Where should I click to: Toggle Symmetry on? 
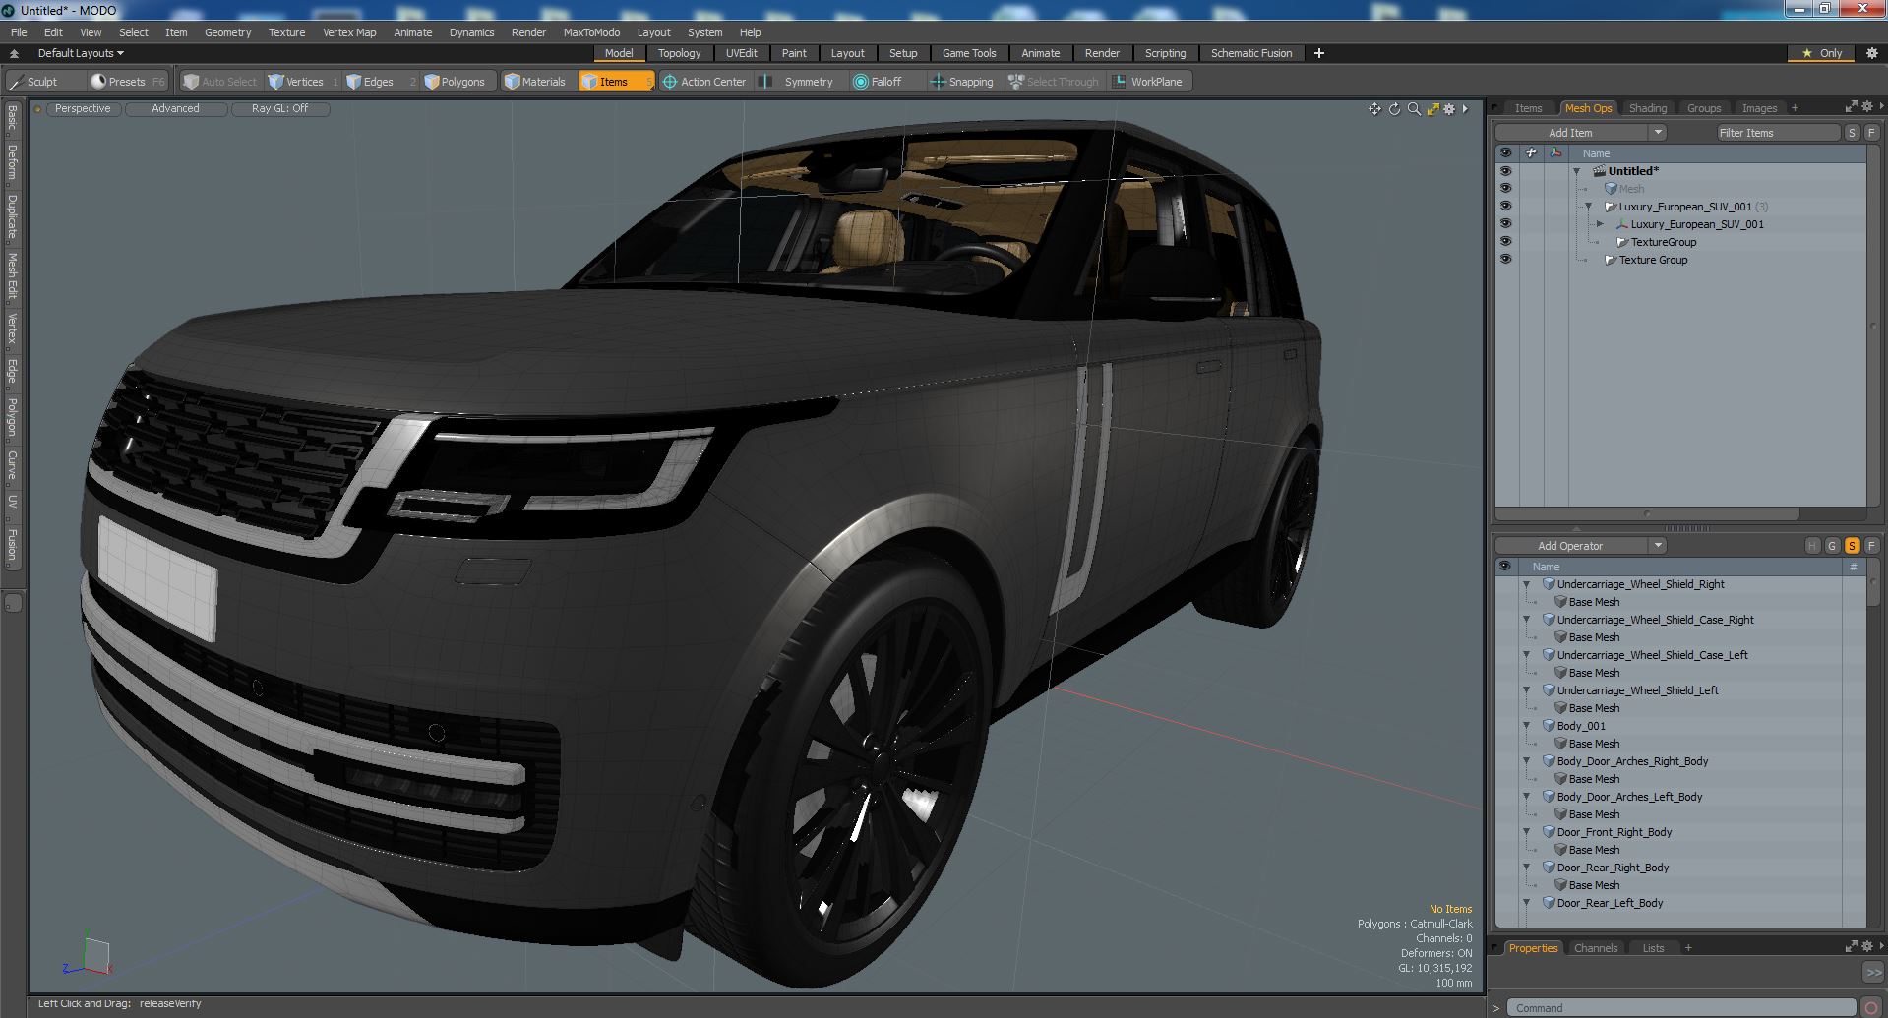pyautogui.click(x=798, y=82)
